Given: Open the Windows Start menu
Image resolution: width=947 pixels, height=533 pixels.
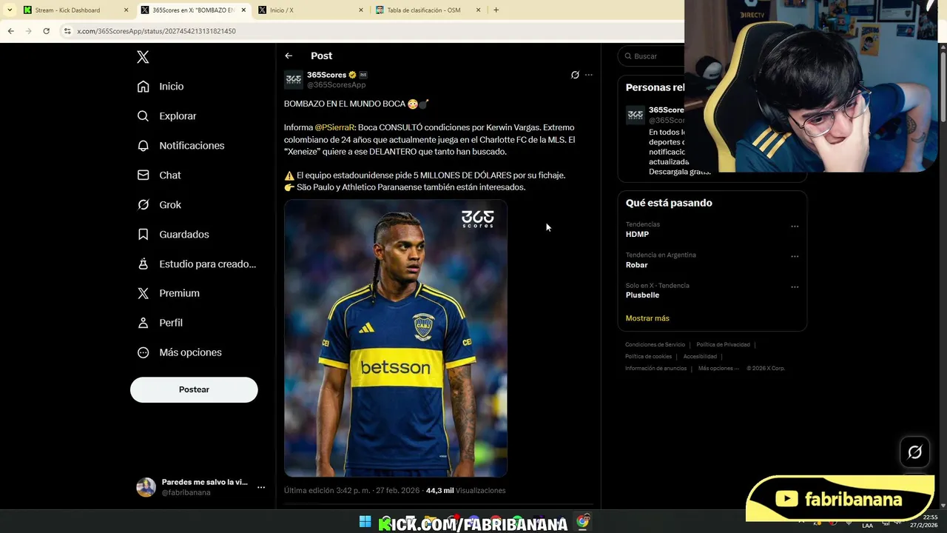Looking at the screenshot, I should click(365, 522).
